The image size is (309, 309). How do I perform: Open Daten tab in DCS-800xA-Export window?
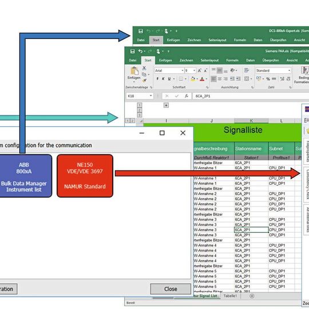[258, 40]
